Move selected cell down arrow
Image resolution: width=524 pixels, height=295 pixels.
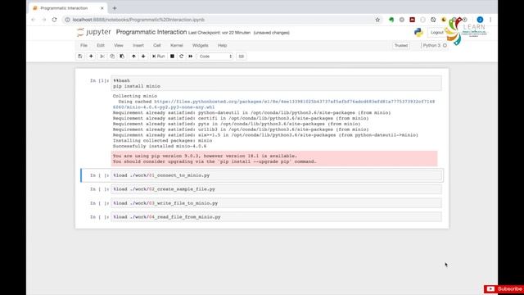coord(143,57)
